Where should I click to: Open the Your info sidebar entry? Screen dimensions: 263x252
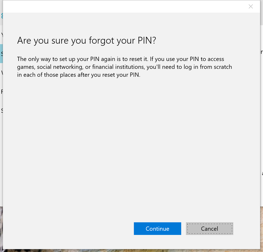point(2,35)
